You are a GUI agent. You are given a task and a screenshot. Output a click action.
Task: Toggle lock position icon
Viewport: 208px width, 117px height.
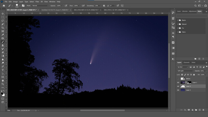pyautogui.click(x=188, y=75)
